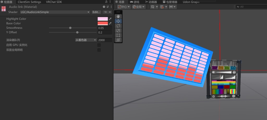Expand the grid visibility options arrow
The height and width of the screenshot is (120, 267).
click(x=157, y=7)
